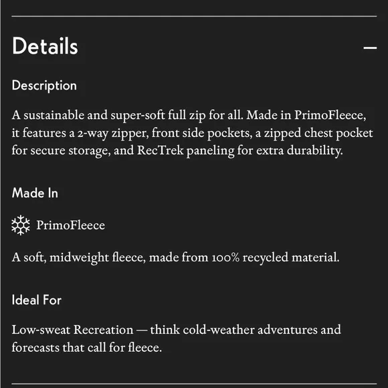
Task: Click the snowflake PrimoFleece icon
Action: pyautogui.click(x=21, y=225)
